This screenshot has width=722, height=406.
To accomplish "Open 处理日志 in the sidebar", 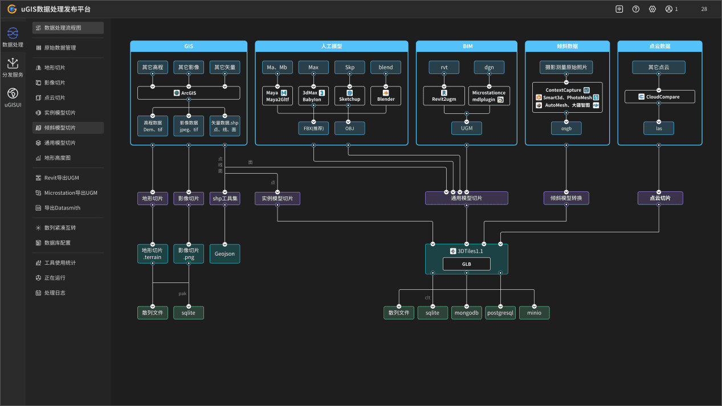I will click(68, 293).
